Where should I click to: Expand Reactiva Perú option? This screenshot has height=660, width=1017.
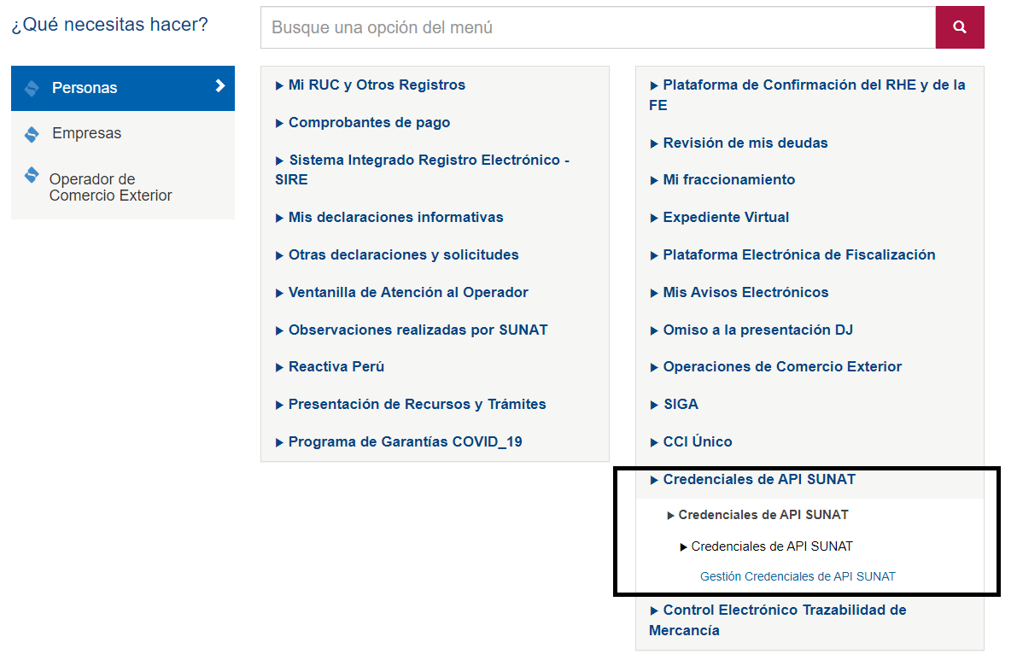coord(330,367)
